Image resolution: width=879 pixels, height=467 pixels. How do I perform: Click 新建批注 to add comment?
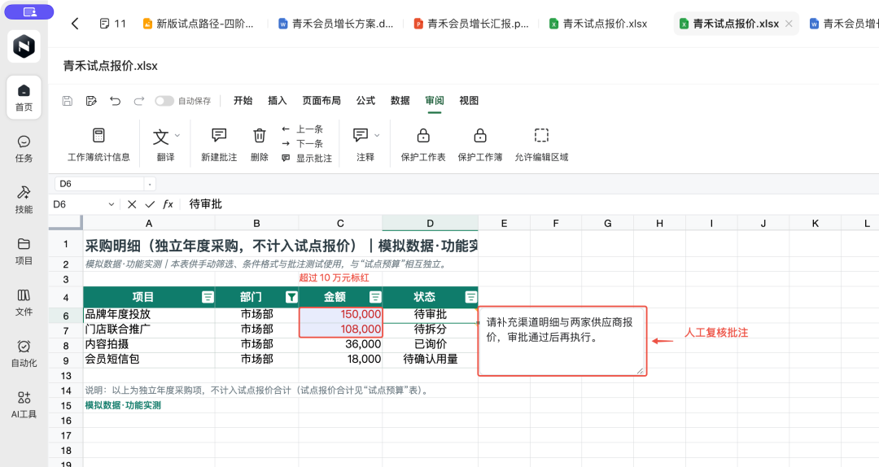coord(219,144)
